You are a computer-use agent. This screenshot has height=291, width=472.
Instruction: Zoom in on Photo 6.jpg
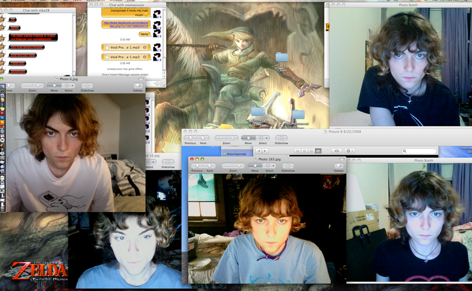[x=38, y=85]
